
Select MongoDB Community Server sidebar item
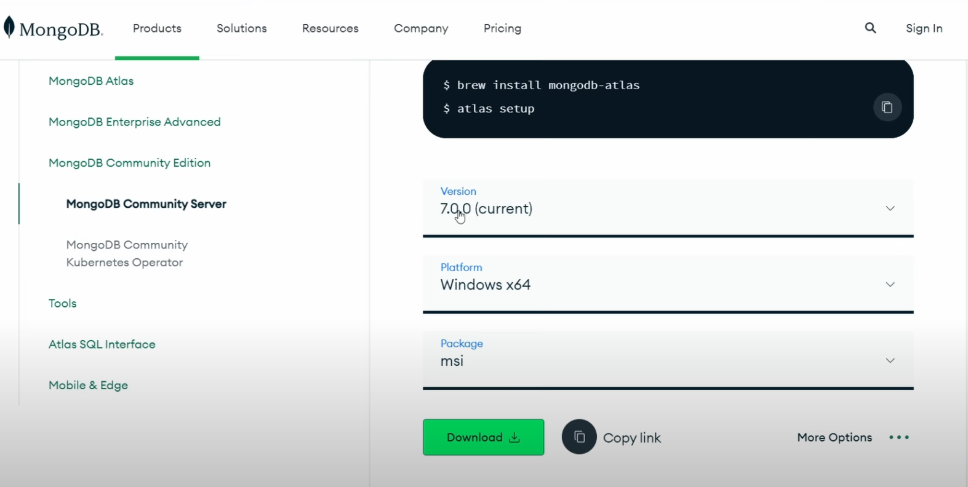click(x=146, y=204)
